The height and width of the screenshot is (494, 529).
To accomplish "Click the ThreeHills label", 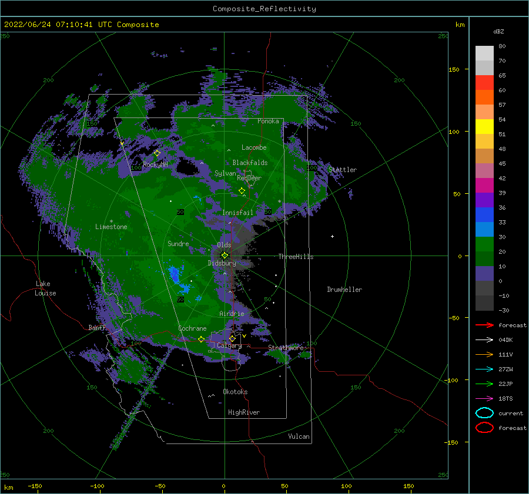I will click(x=296, y=257).
